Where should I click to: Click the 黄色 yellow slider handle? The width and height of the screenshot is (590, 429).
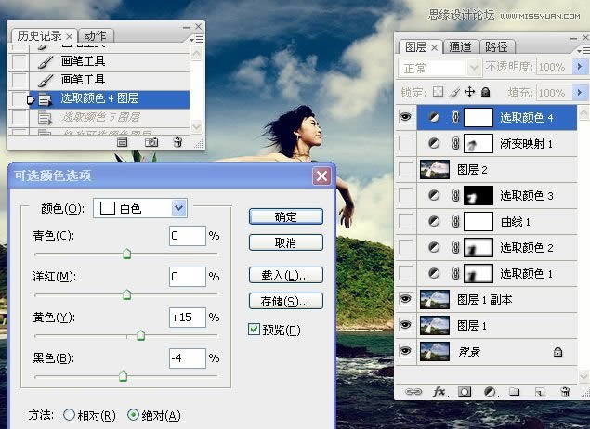pos(141,336)
